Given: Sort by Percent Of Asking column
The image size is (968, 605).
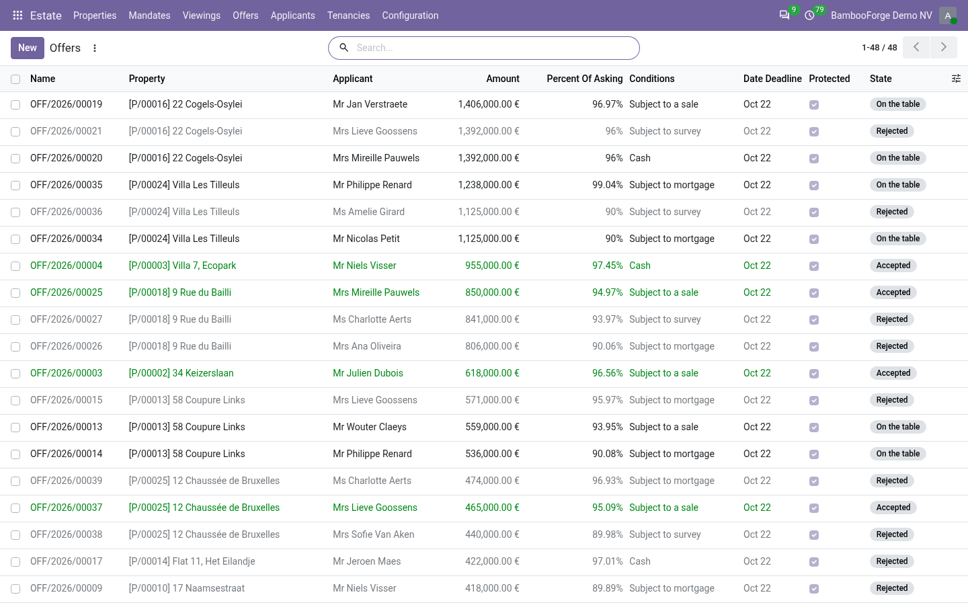Looking at the screenshot, I should (585, 79).
